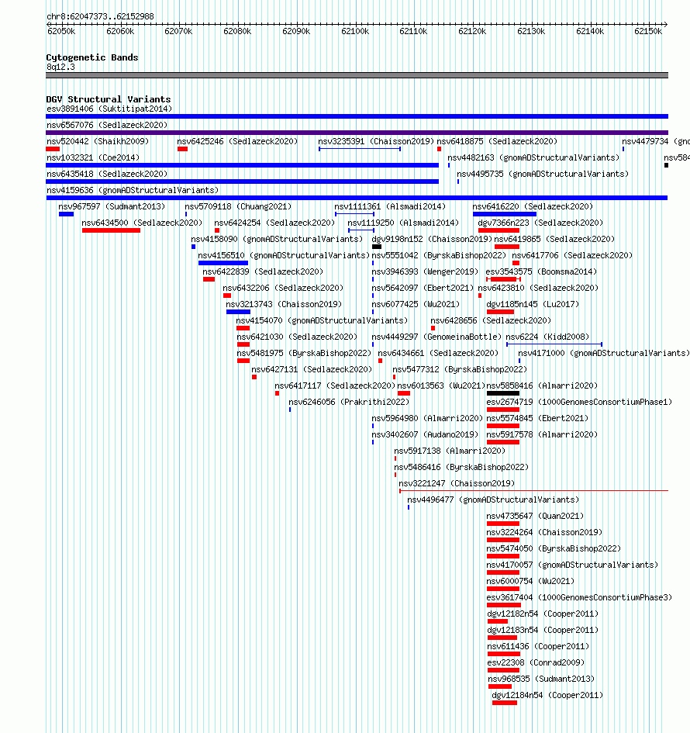Click the 62050k ruler position
690x733 pixels.
point(61,31)
